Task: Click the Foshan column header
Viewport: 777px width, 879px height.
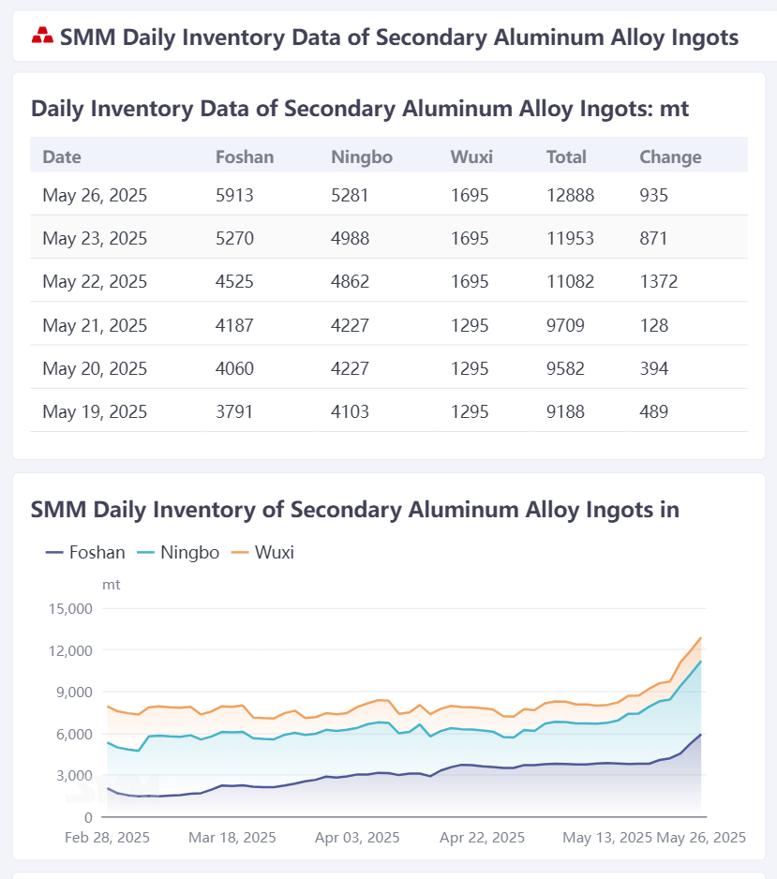Action: 245,157
